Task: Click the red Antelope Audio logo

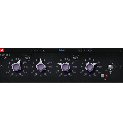Action: pyautogui.click(x=2, y=50)
